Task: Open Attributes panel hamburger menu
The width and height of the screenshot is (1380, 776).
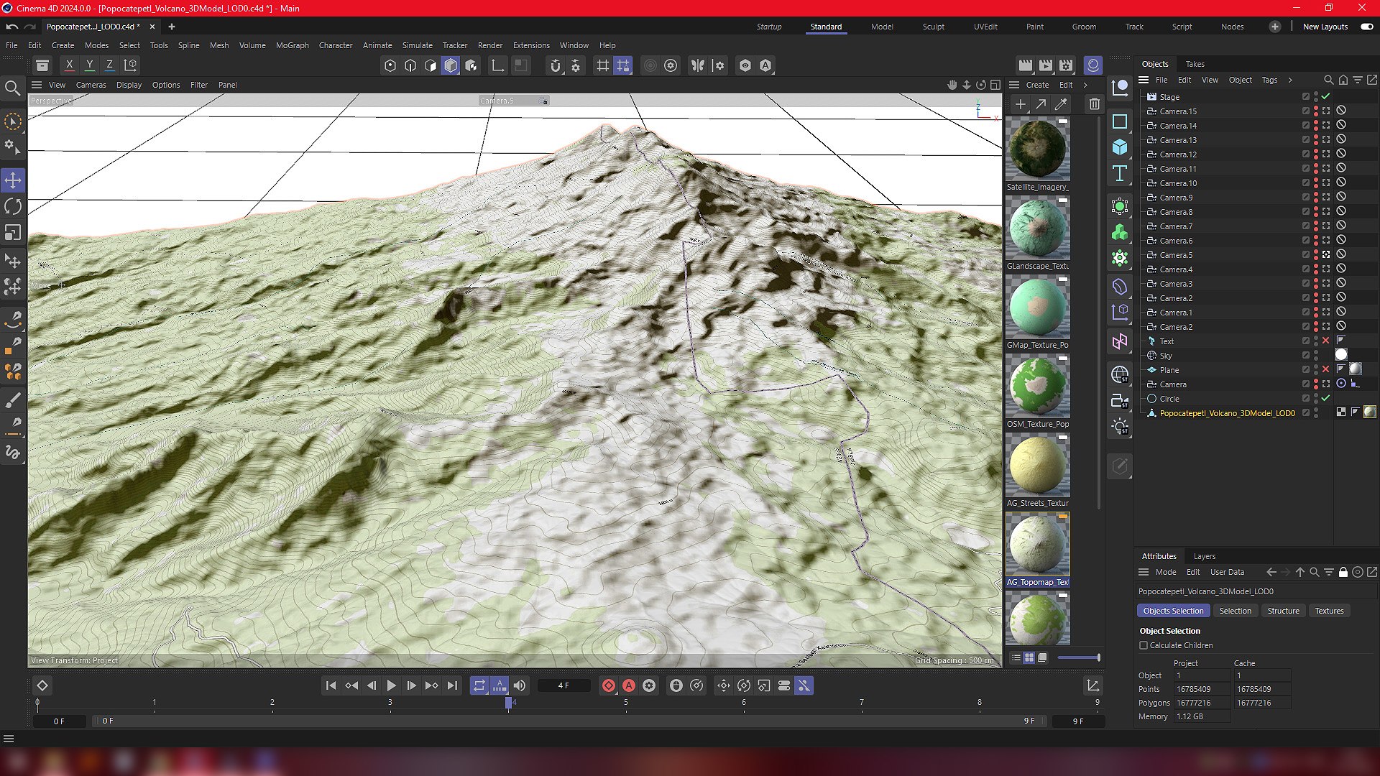Action: point(1144,572)
